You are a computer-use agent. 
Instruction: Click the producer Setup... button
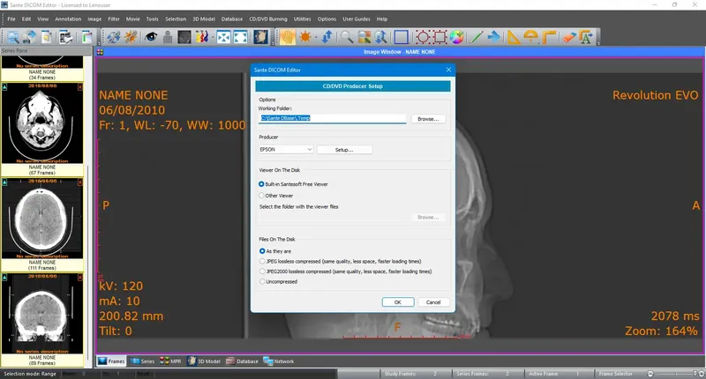(x=344, y=150)
